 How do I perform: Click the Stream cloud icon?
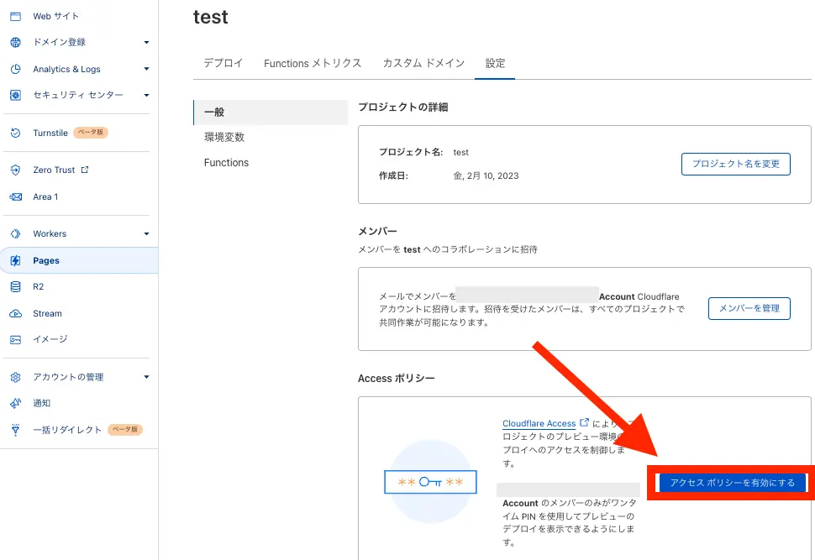click(x=15, y=313)
